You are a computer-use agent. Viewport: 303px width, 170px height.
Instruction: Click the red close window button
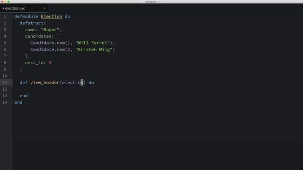point(2,2)
